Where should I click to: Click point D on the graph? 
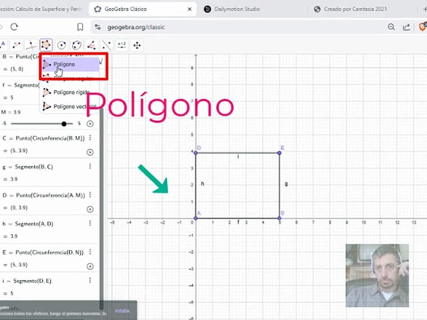[196, 153]
